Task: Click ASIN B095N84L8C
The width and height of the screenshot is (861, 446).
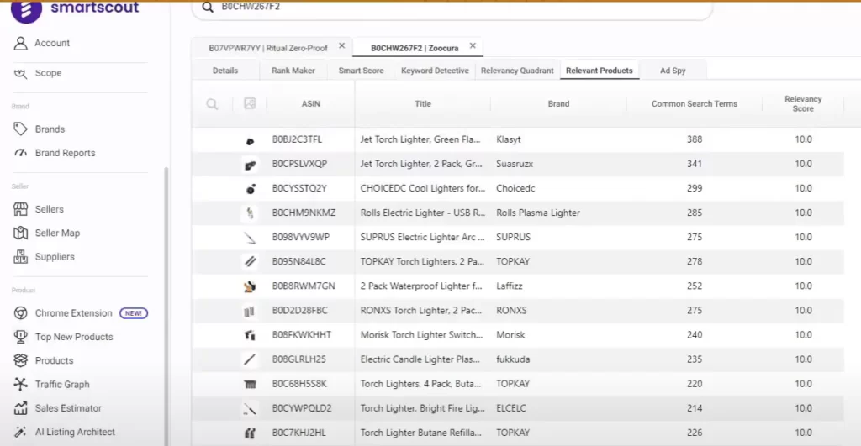Action: 299,262
